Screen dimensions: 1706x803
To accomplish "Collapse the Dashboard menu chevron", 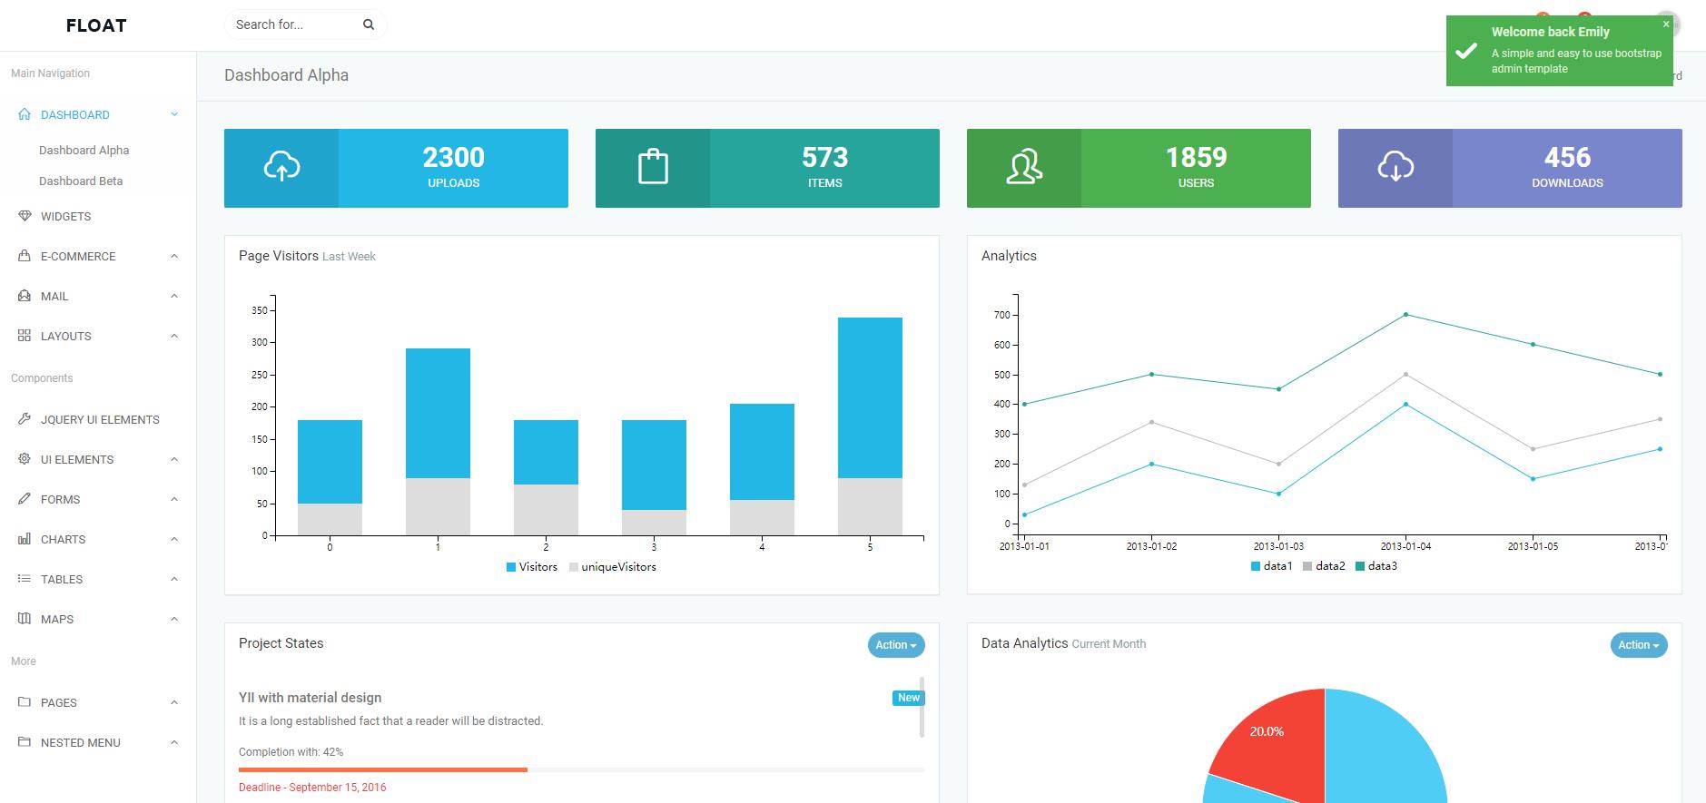I will tap(174, 115).
